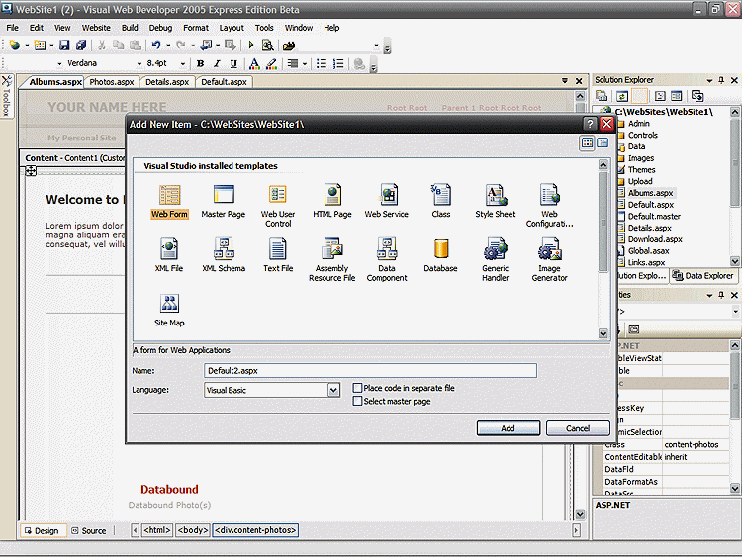Screen dimensions: 742x557
Task: Pick the Image Generator template
Action: (x=549, y=260)
